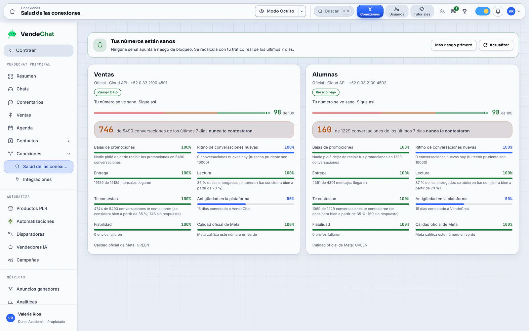The width and height of the screenshot is (529, 331).
Task: Open Agenda calendar item
Action: 39,128
